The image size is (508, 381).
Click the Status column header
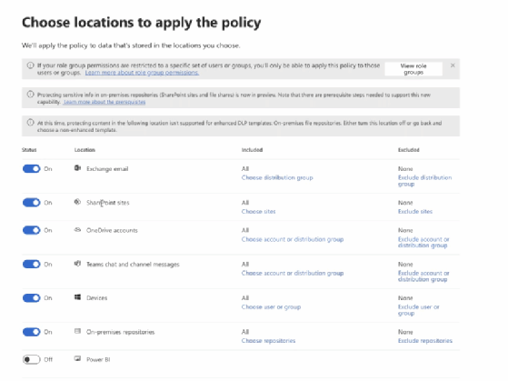click(29, 150)
